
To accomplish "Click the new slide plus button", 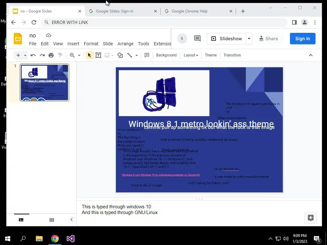I will coord(18,55).
